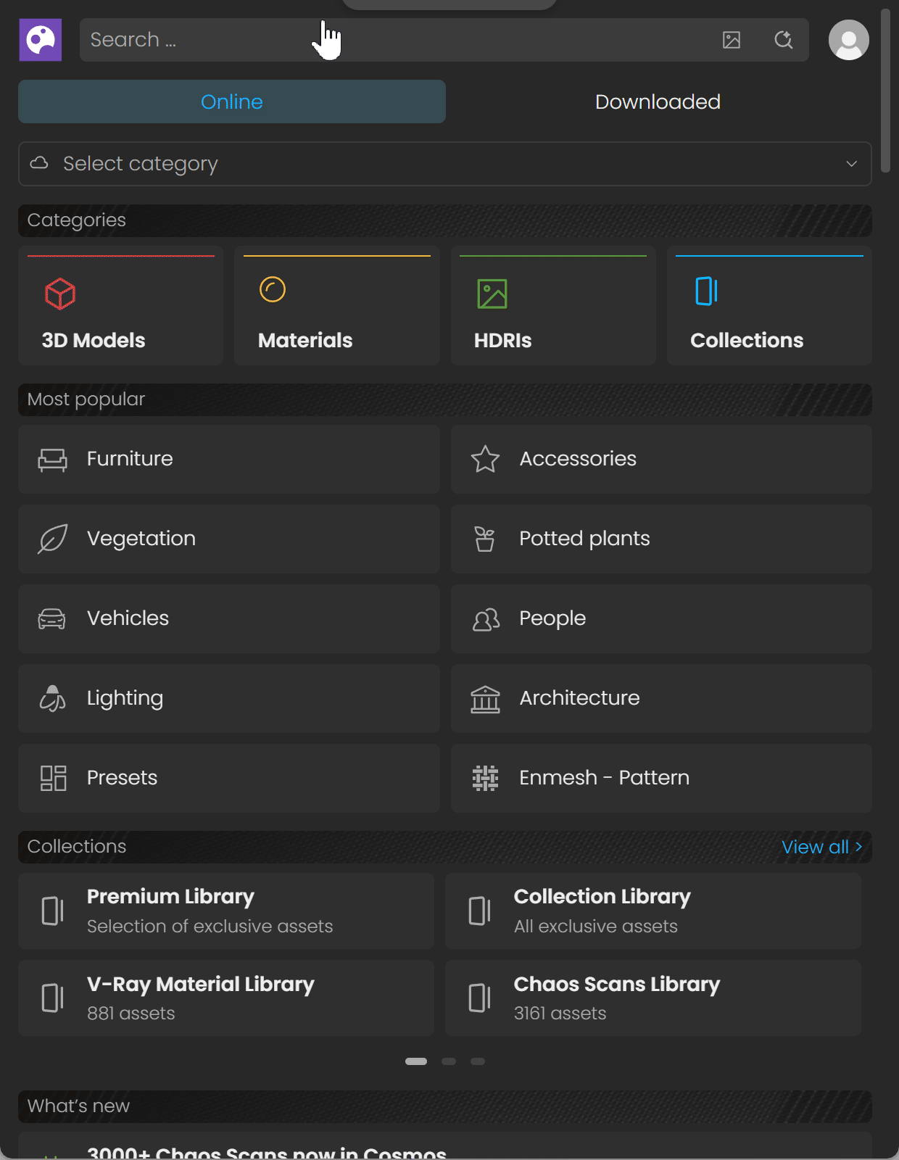Click the cloud icon in category selector

39,163
